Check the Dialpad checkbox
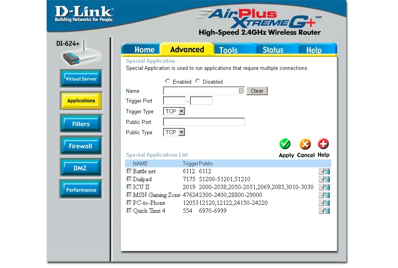Screen dimensions: 398x268 (129, 179)
